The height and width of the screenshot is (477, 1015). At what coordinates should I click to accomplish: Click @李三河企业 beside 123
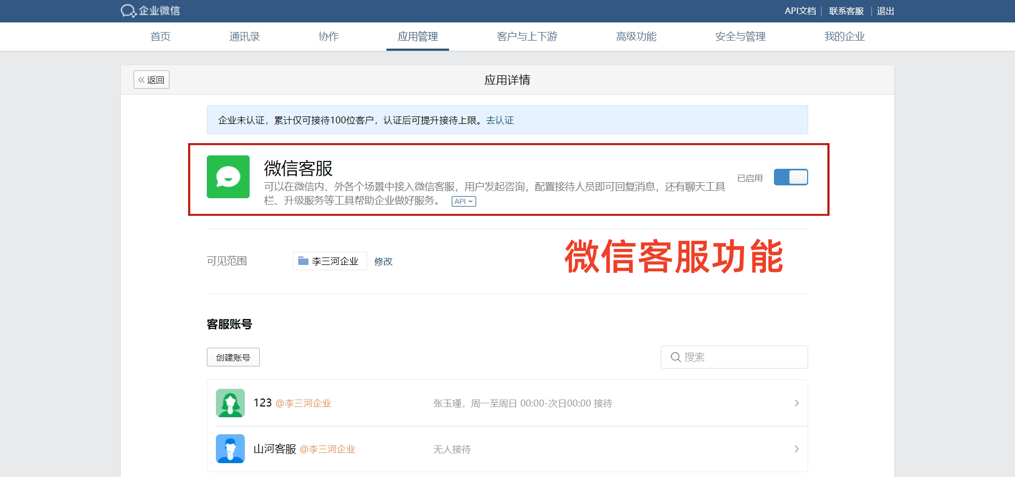coord(303,403)
